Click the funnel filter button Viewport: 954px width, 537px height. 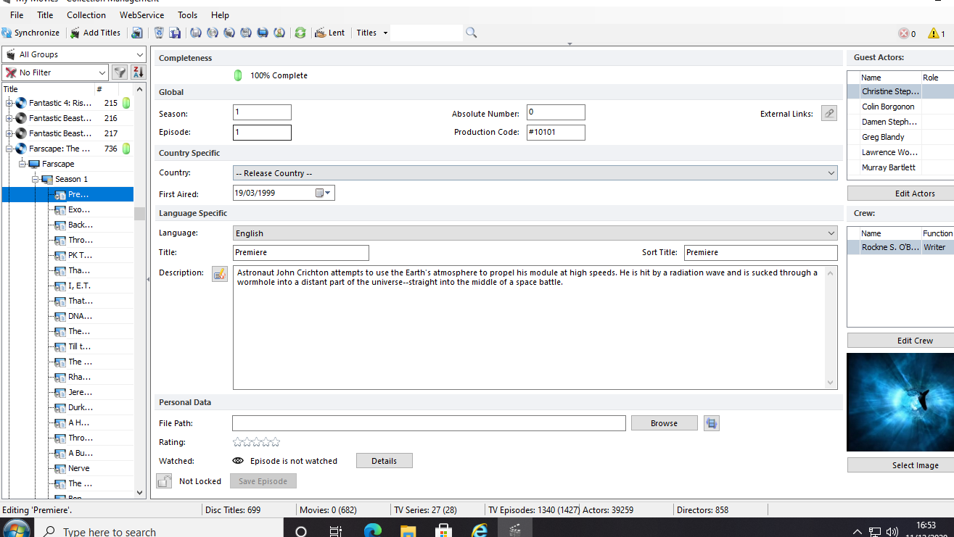pos(120,72)
